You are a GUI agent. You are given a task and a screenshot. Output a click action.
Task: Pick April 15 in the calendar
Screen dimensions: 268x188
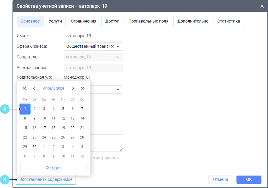[25, 128]
